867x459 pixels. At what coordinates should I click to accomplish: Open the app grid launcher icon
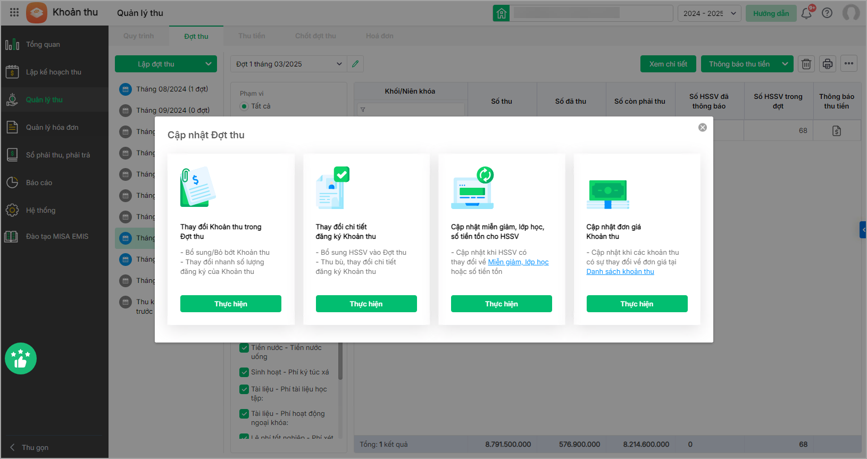click(x=14, y=12)
